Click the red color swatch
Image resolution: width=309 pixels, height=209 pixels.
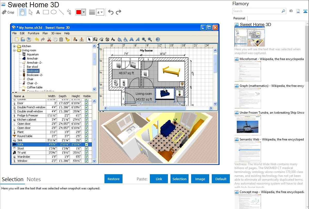79,12
